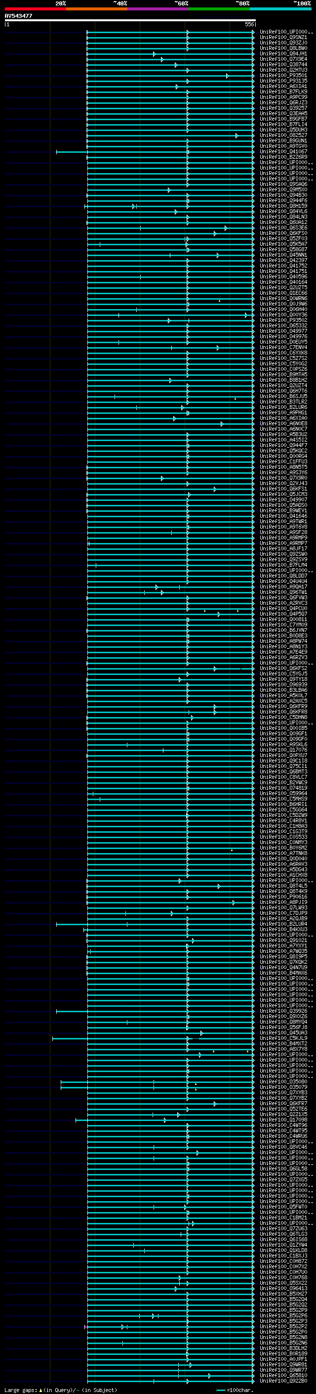The width and height of the screenshot is (316, 1394).
Task: Select the UniRef100_B9GFB7 label
Action: point(283,119)
